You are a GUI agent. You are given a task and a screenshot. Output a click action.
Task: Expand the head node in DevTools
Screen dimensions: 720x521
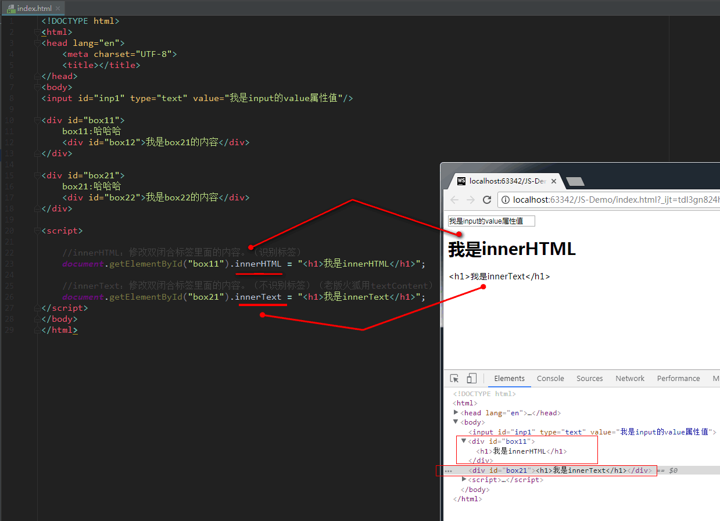pos(456,412)
